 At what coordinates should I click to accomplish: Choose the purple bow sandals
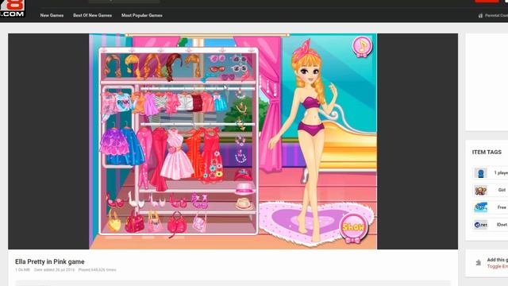[199, 201]
